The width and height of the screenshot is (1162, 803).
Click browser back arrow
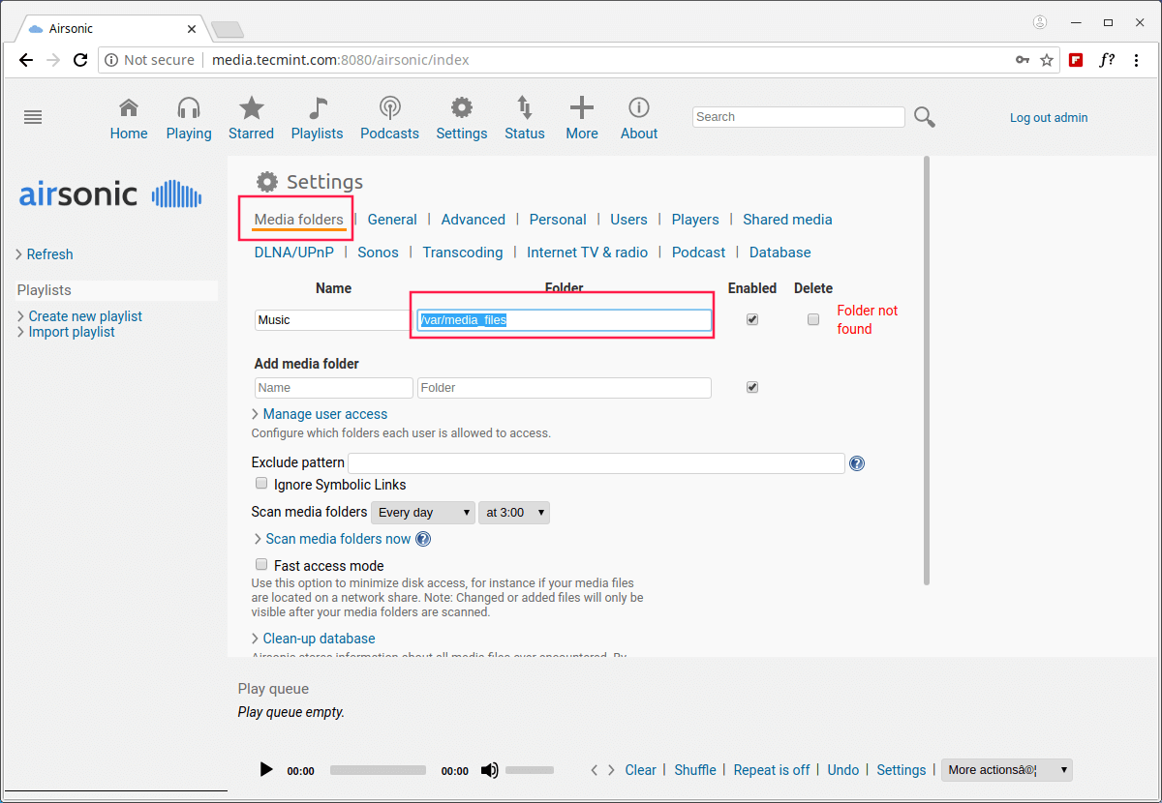26,60
